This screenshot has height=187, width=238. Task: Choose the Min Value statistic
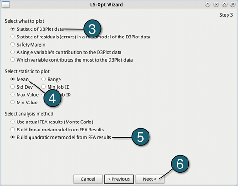coord(24,103)
